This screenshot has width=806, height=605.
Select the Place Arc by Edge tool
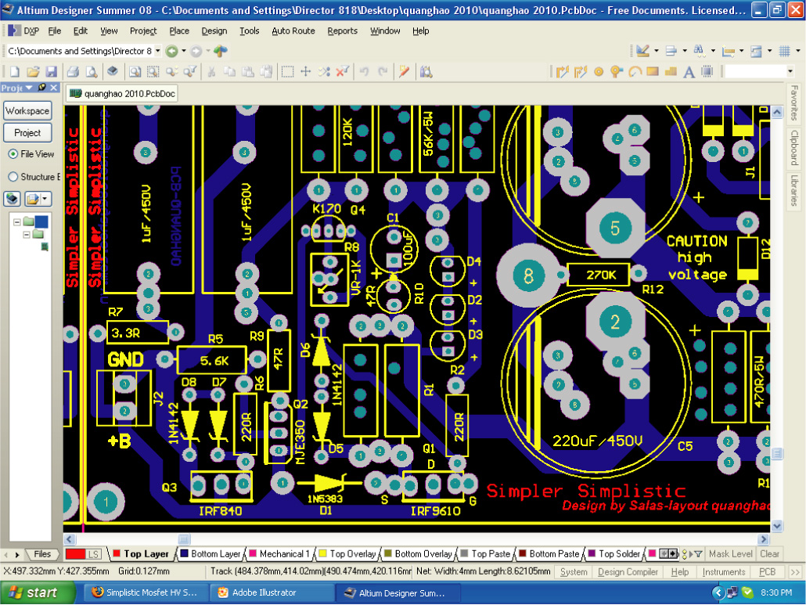[x=635, y=72]
